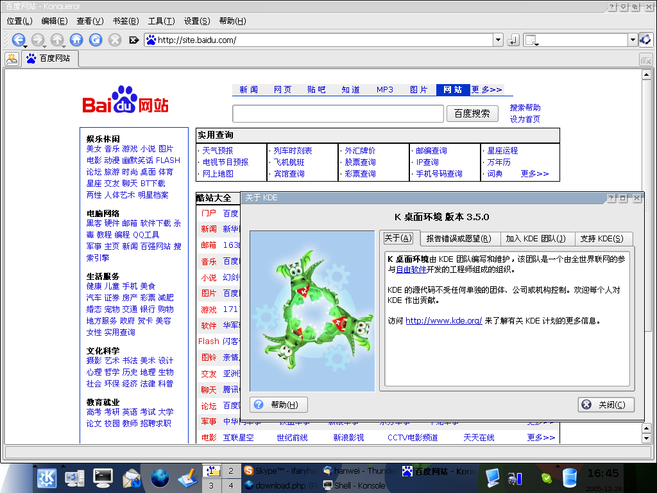Expand the search bar dropdown arrow
The image size is (657, 493).
[633, 40]
